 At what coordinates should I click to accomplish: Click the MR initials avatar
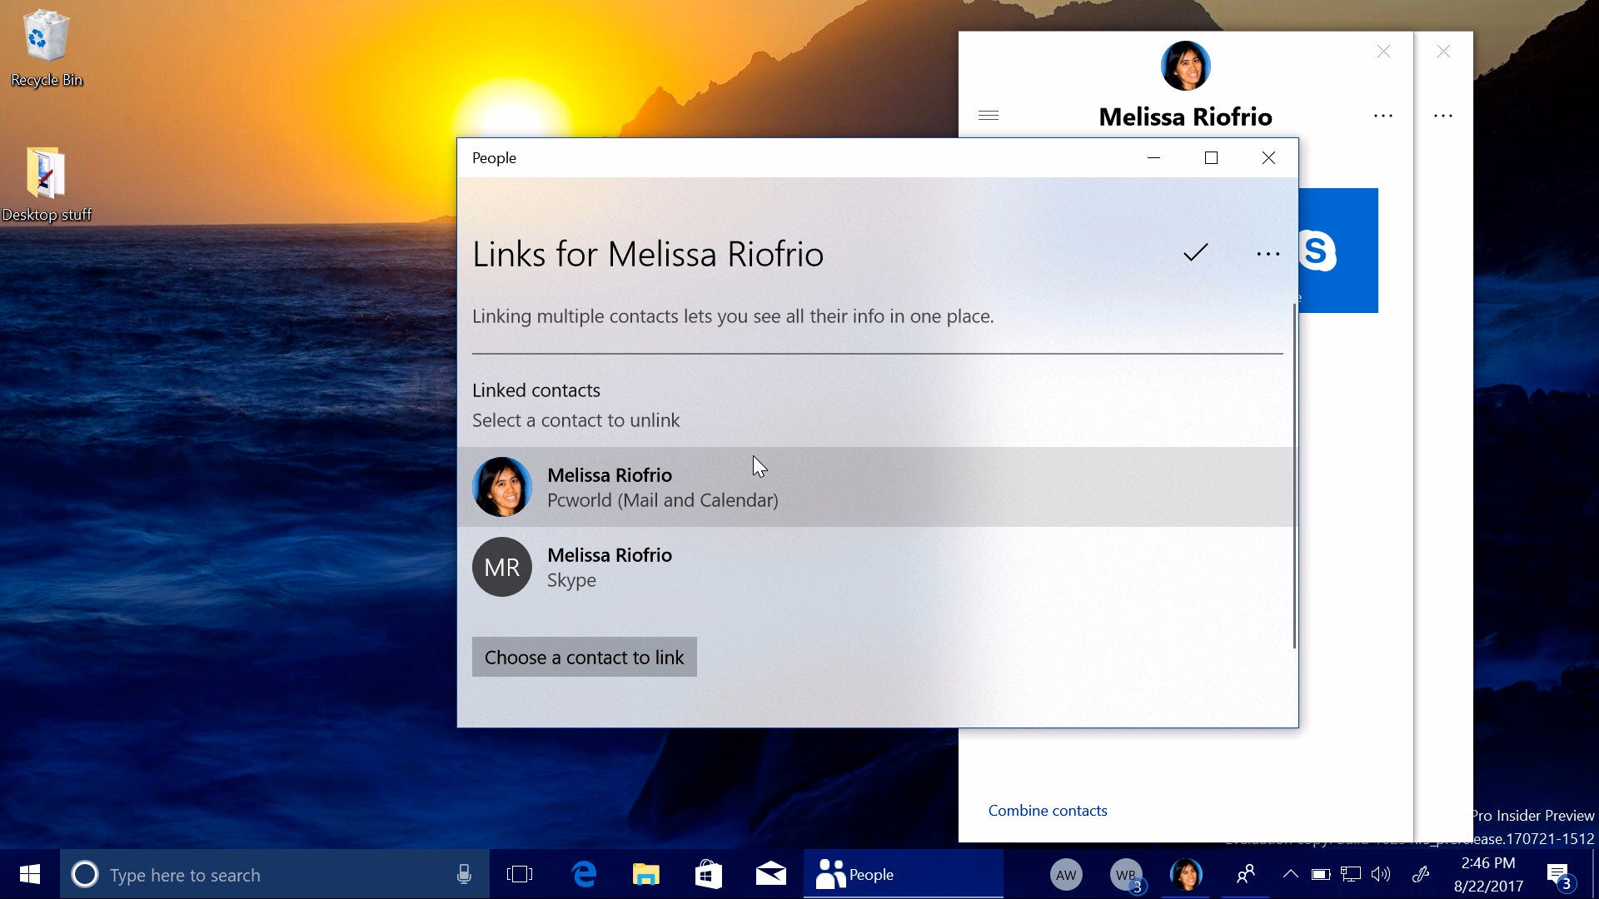[502, 567]
